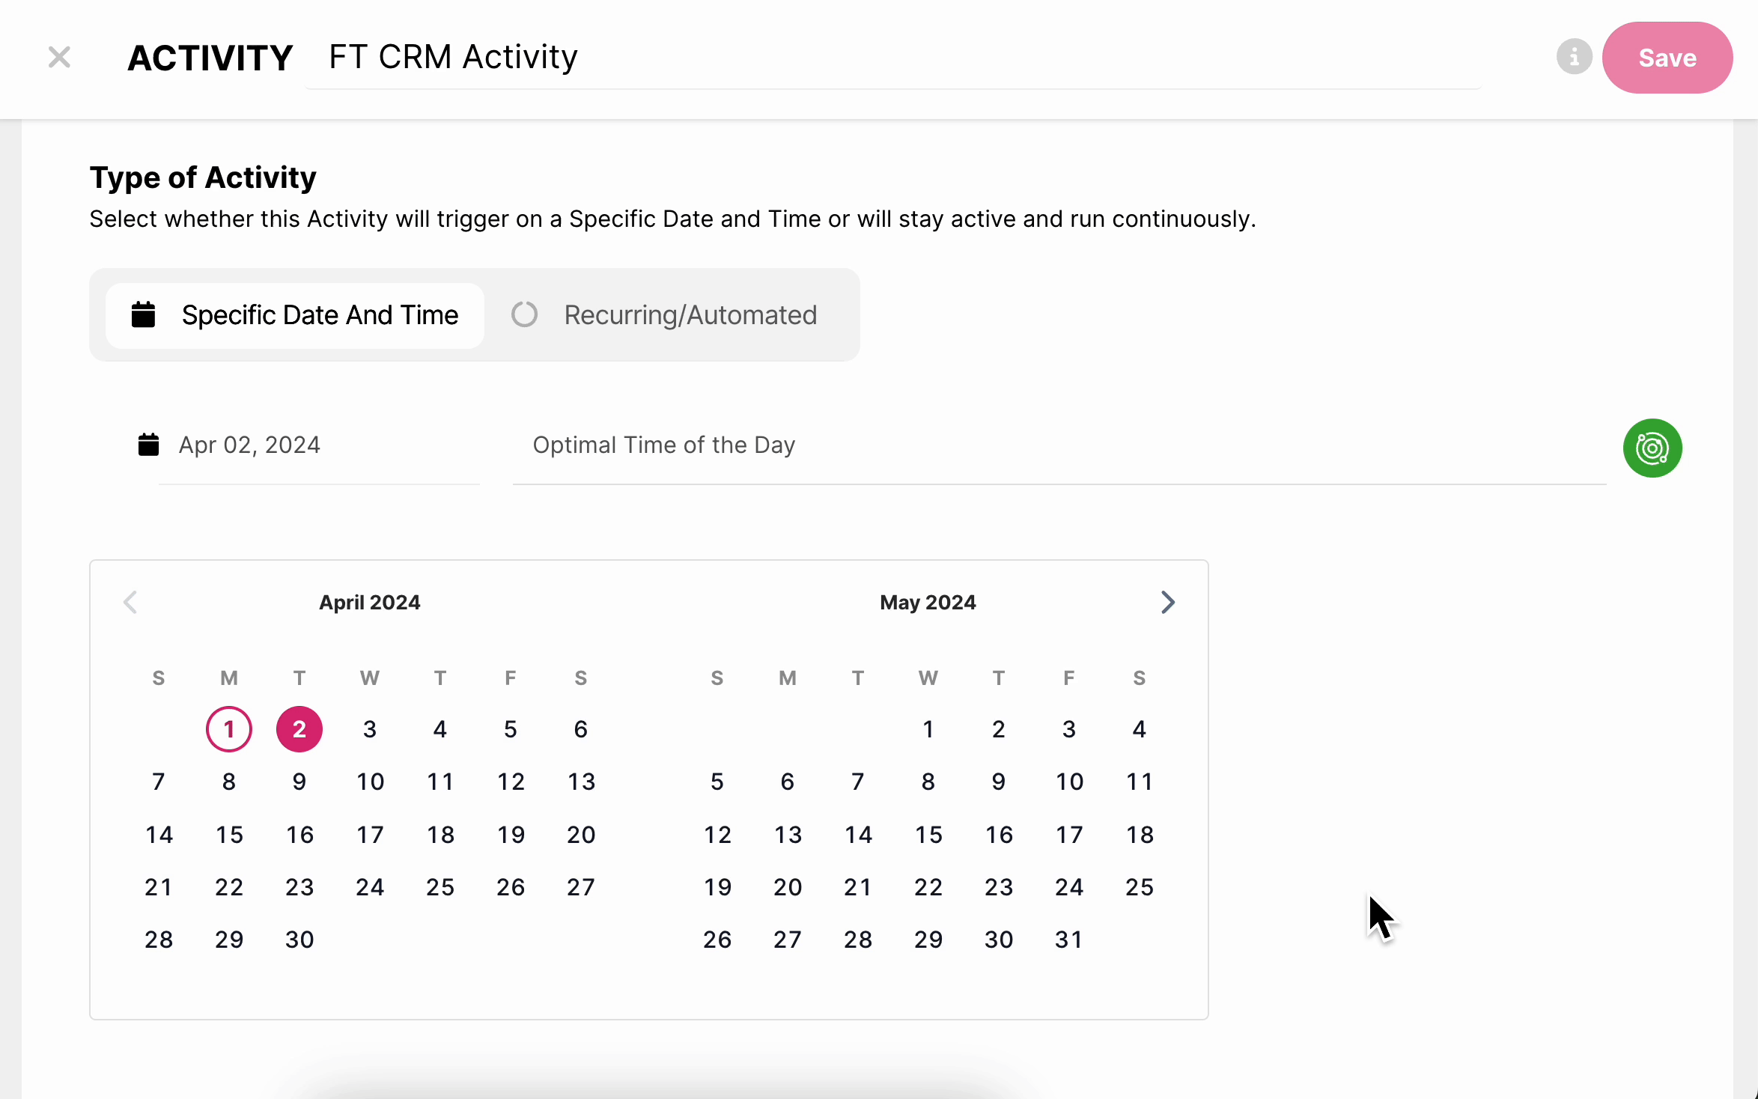
Task: Pick May 1 in the calendar
Action: (x=928, y=729)
